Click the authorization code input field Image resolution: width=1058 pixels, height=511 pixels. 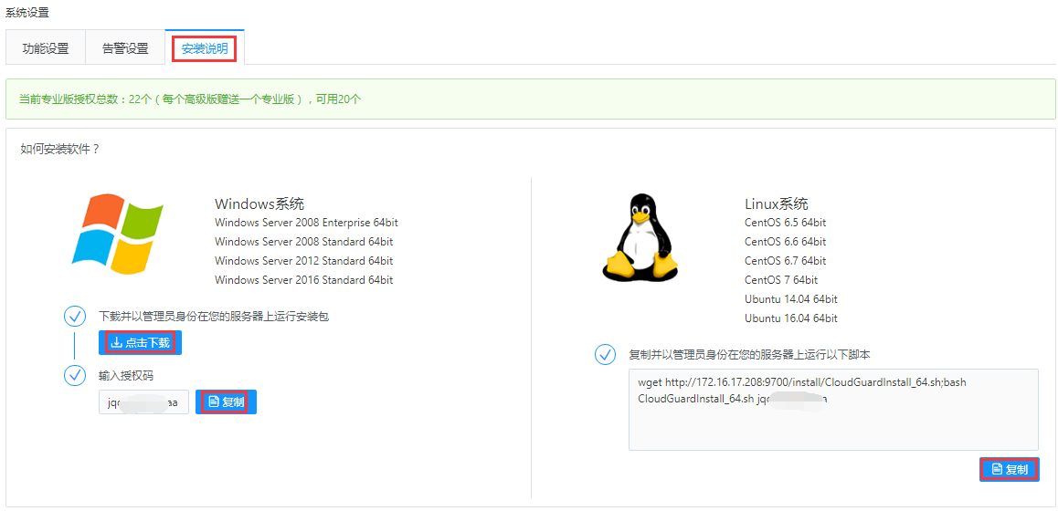click(143, 401)
